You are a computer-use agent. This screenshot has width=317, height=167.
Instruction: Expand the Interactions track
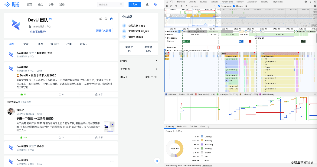point(166,38)
